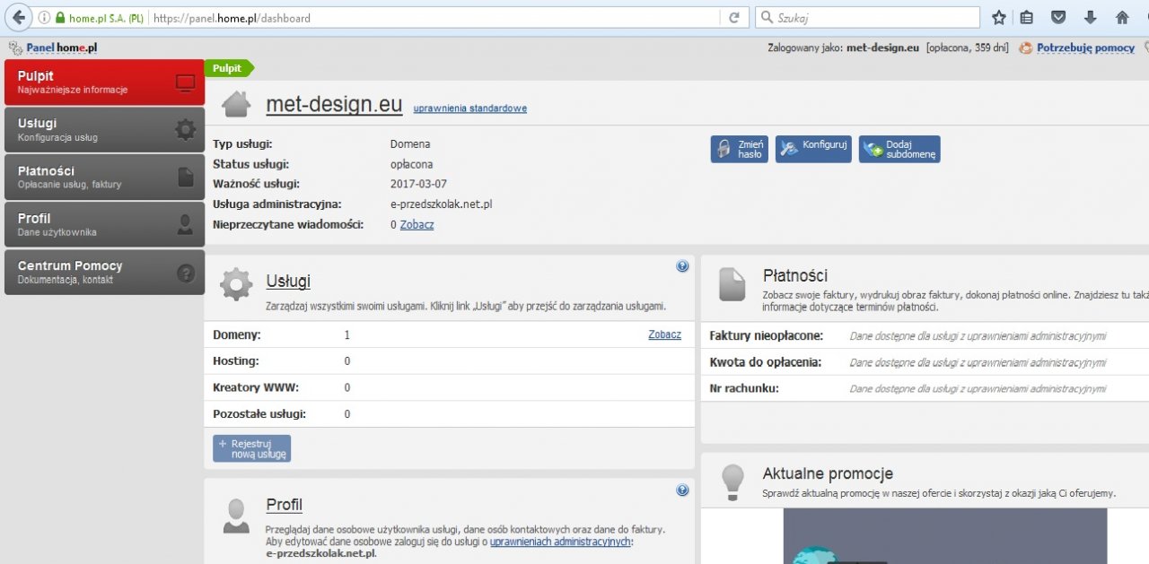Screen dimensions: 1149x564
Task: Reload the page with the refresh icon
Action: (733, 18)
